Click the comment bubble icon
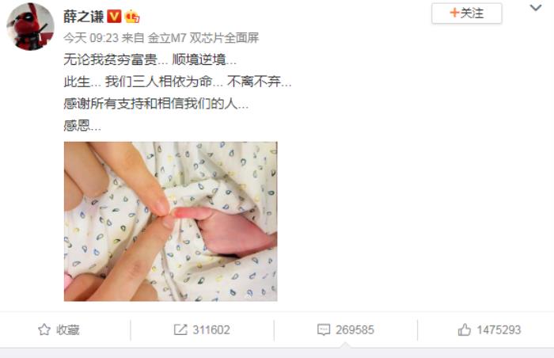 [324, 329]
